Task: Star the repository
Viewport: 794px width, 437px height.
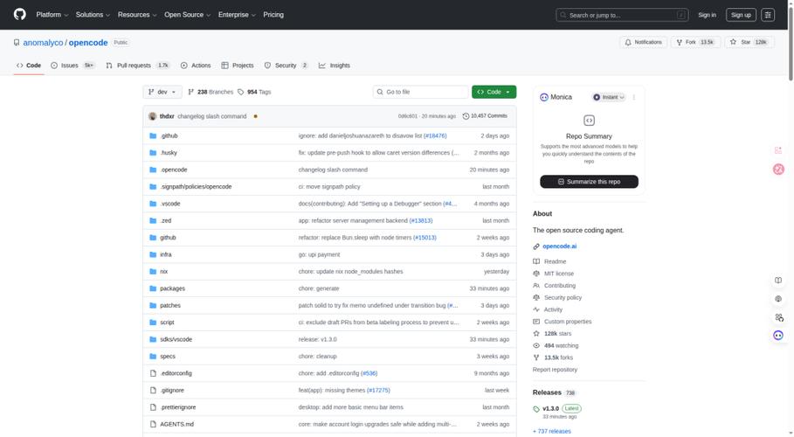Action: coord(749,42)
